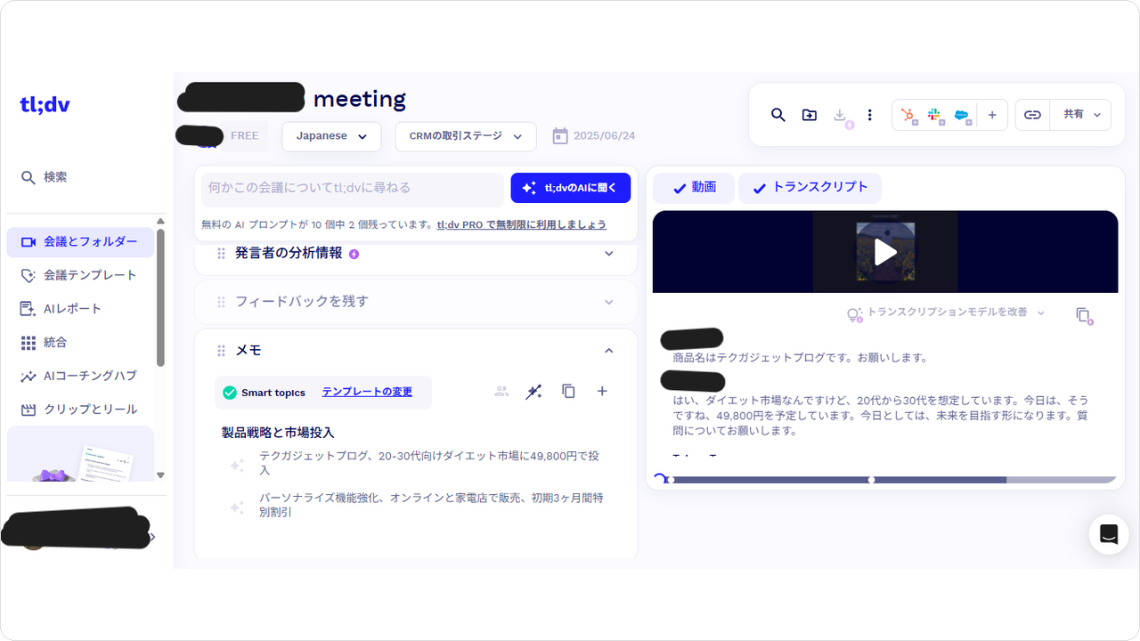The height and width of the screenshot is (641, 1140).
Task: Click the drag handle beside フィードバックを残す
Action: tap(221, 302)
